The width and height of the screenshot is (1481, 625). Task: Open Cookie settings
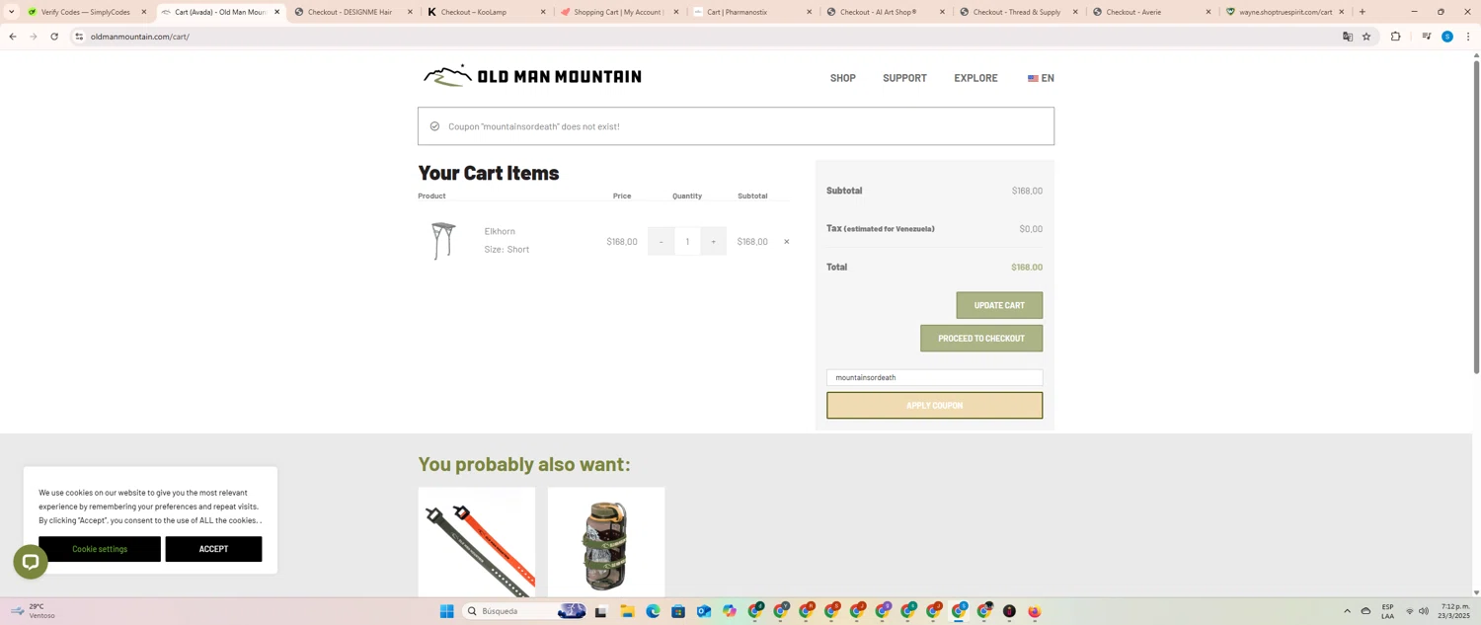coord(100,549)
